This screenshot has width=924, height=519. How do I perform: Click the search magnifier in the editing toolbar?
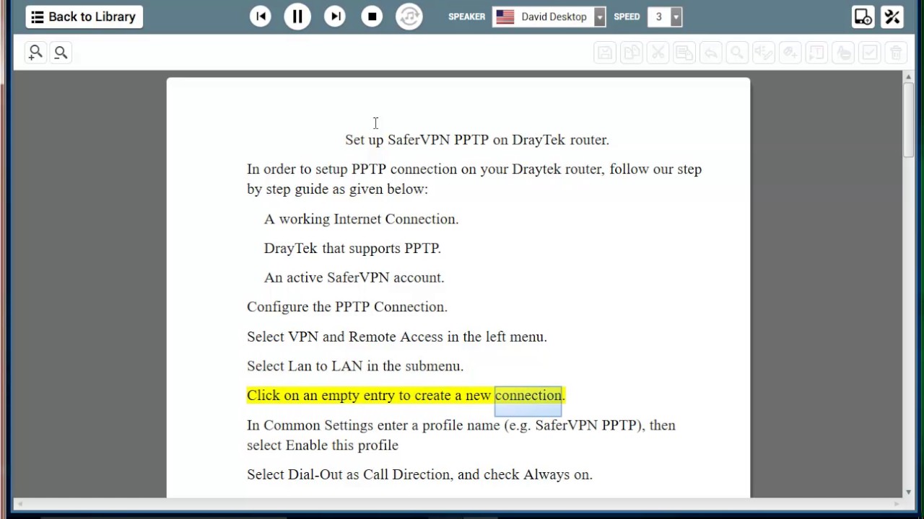pyautogui.click(x=737, y=53)
